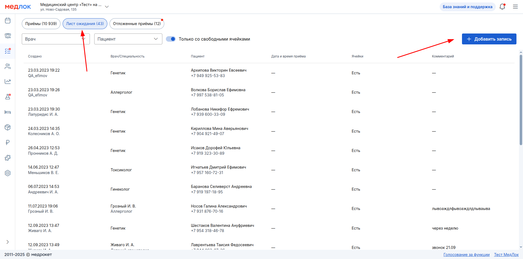523x259 pixels.
Task: Open the calendar schedule icon in sidebar
Action: [x=8, y=21]
